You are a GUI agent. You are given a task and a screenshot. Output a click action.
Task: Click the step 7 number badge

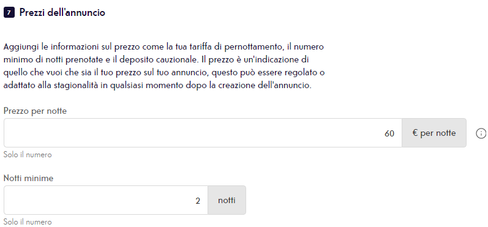point(9,13)
